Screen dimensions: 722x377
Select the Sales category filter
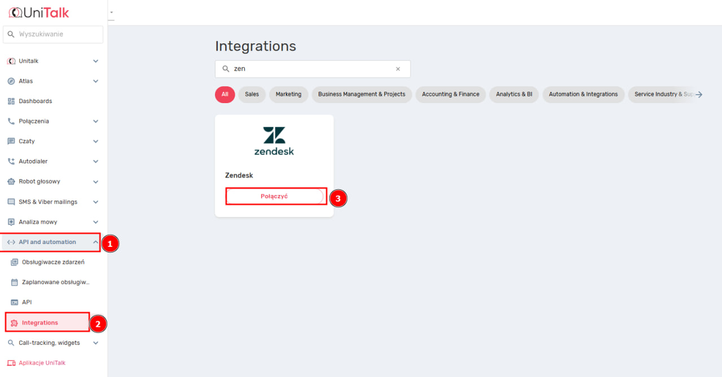point(252,95)
